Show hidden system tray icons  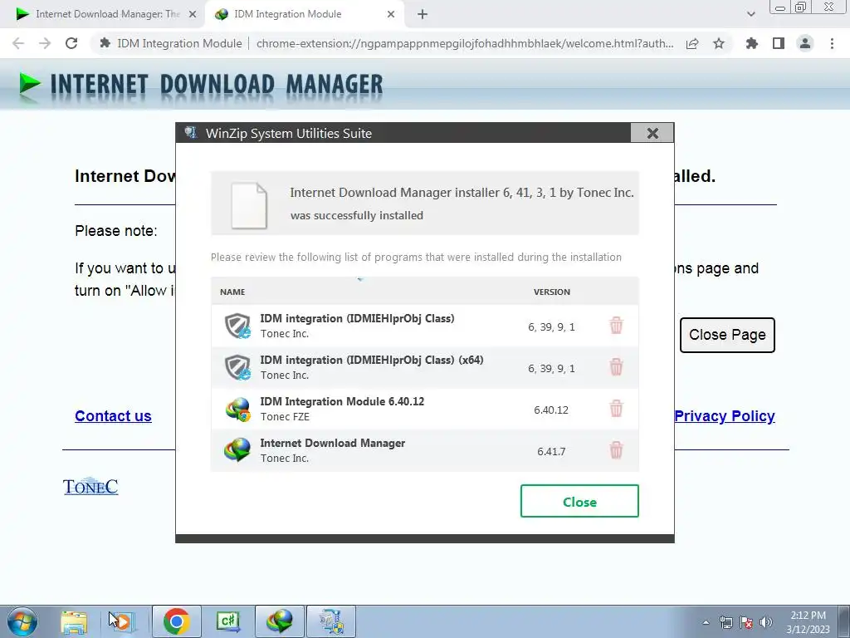coord(706,622)
